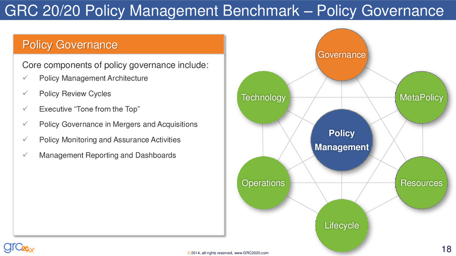This screenshot has width=456, height=256.
Task: Click 'Policy Review Cycles' bullet text
Action: [75, 94]
